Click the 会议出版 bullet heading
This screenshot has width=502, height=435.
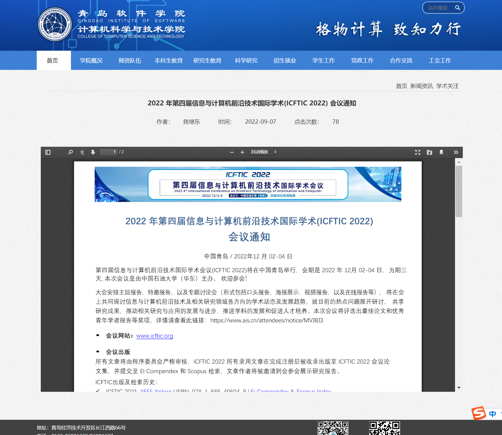pyautogui.click(x=118, y=352)
